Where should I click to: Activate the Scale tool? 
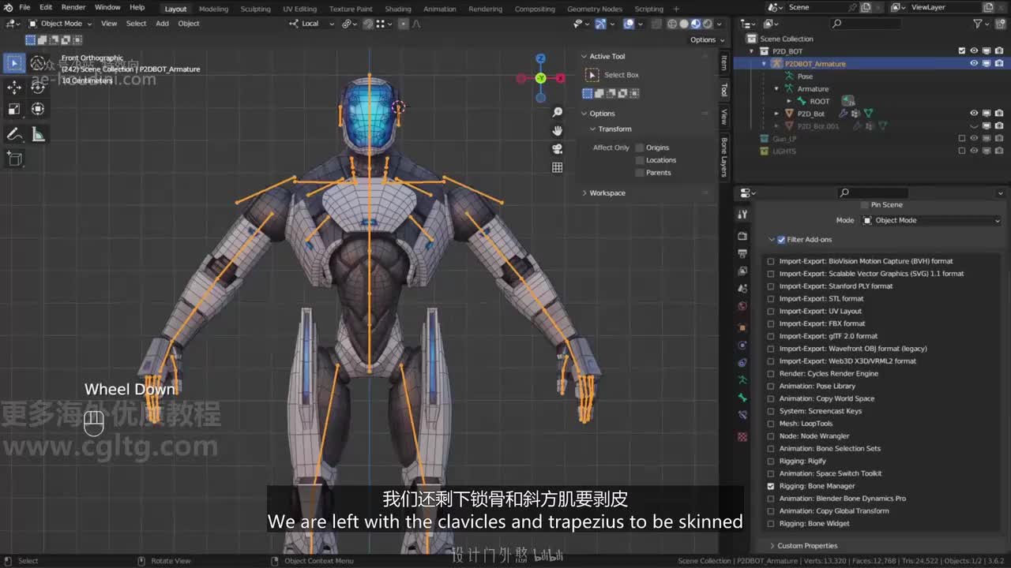14,109
